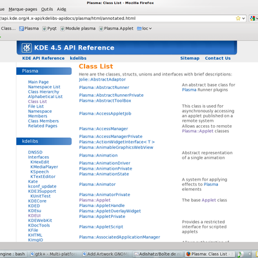Open the KHTML link

pyautogui.click(x=35, y=235)
